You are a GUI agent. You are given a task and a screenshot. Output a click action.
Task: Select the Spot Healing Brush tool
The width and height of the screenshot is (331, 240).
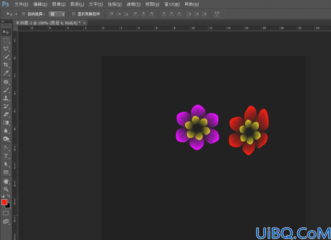(6, 82)
